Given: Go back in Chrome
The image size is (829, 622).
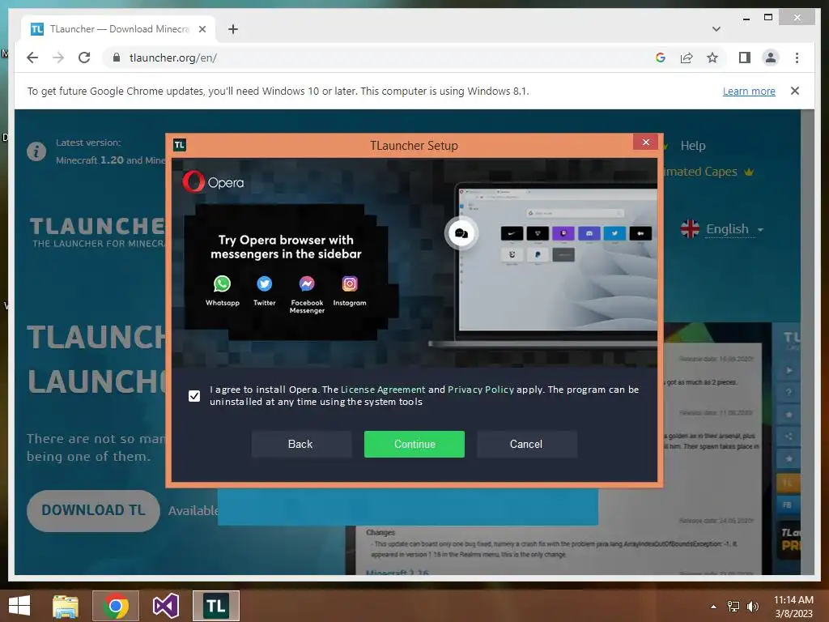Looking at the screenshot, I should [x=32, y=58].
